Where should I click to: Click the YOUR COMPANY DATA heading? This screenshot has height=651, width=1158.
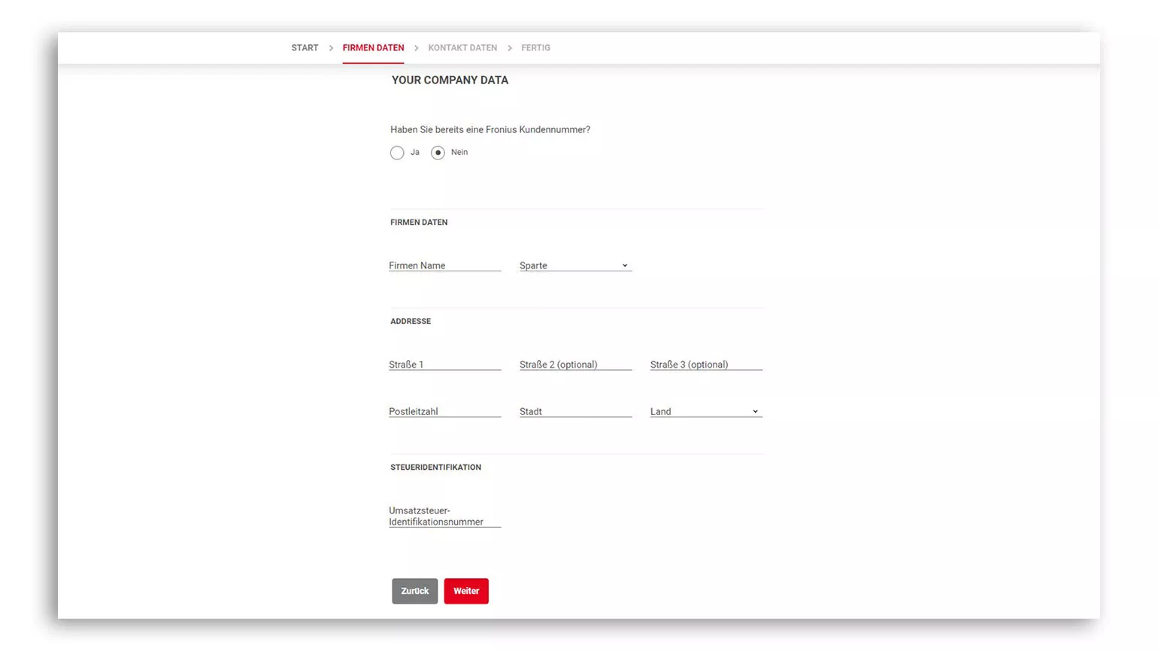[450, 80]
